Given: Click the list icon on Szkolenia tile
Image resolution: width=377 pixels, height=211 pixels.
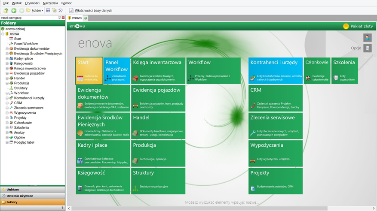Looking at the screenshot, I should click(x=336, y=78).
